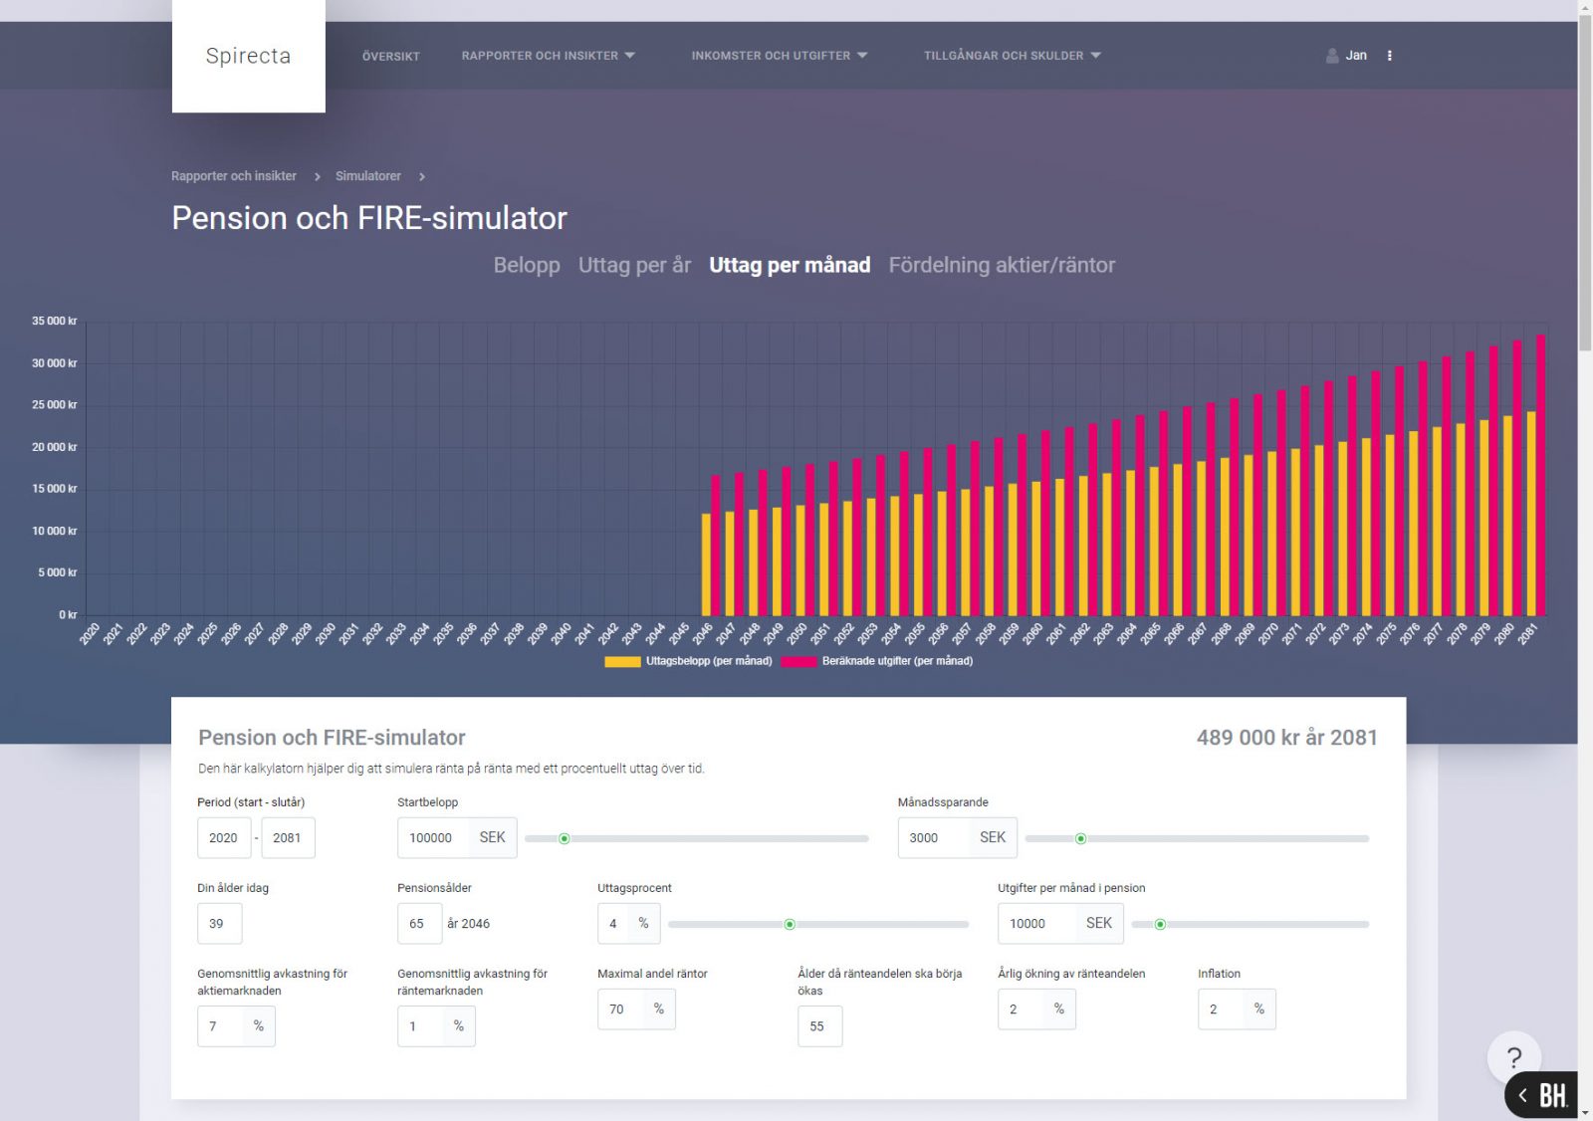The height and width of the screenshot is (1121, 1593).
Task: Expand the Rapporter och insikter menu
Action: [x=548, y=56]
